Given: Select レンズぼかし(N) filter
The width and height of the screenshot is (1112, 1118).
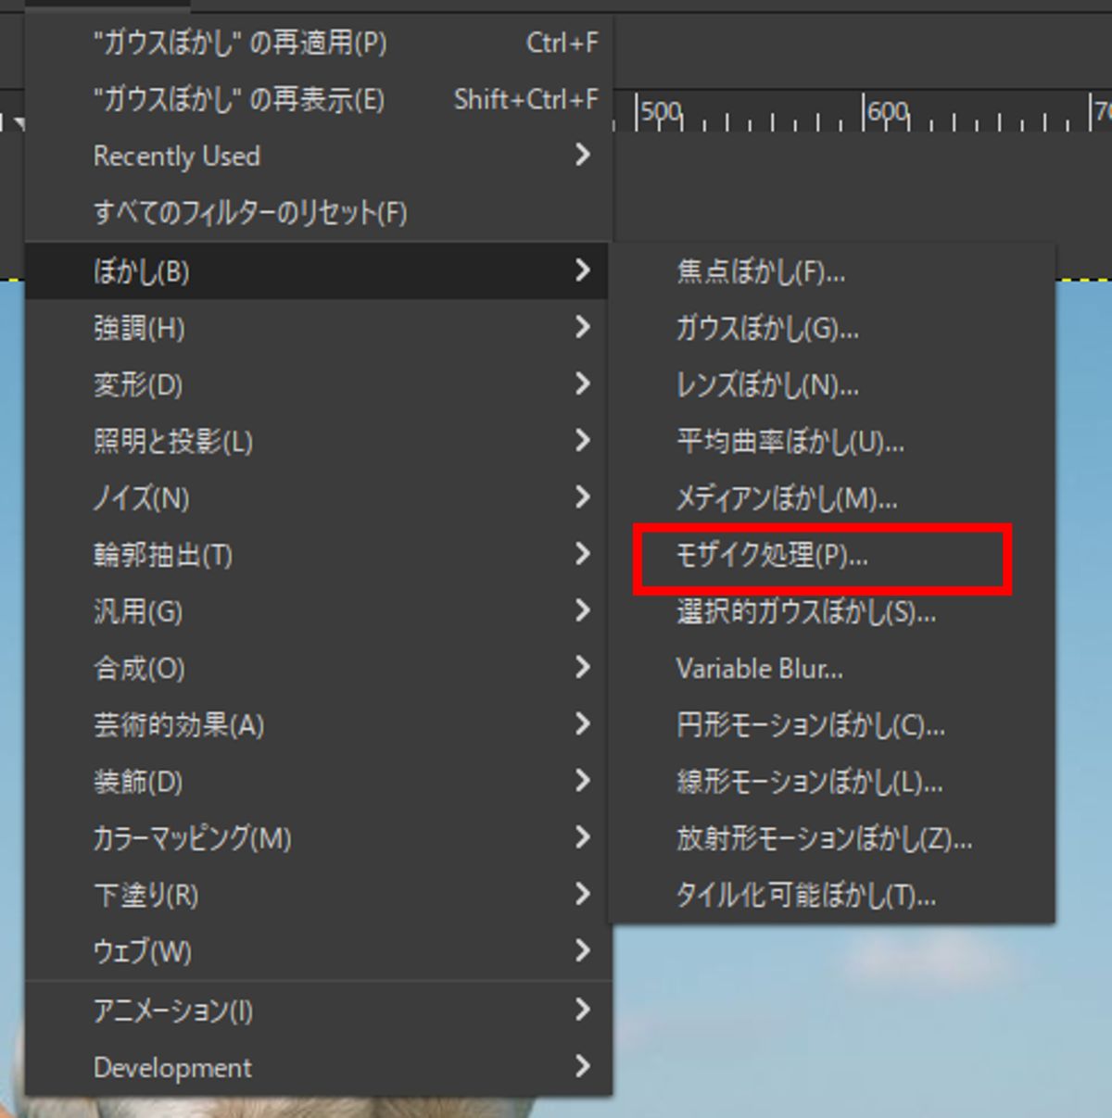Looking at the screenshot, I should click(x=766, y=385).
